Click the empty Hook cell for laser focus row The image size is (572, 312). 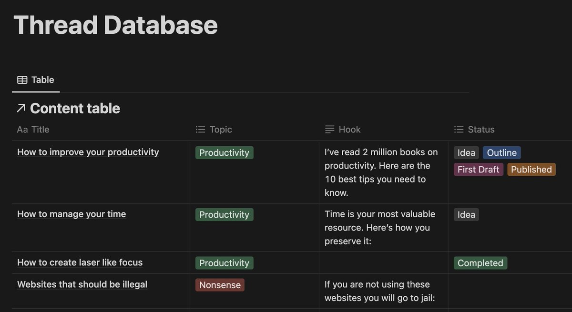(383, 262)
